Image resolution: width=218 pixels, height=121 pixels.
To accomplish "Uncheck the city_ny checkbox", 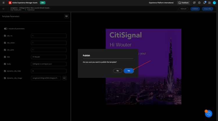I will pyautogui.click(x=5, y=36).
